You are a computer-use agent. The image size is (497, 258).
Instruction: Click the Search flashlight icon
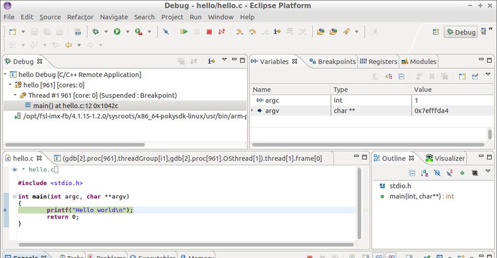(346, 32)
